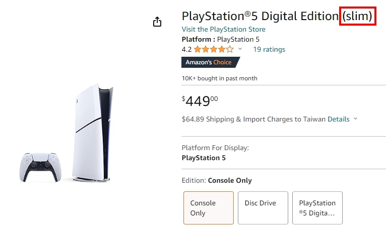Expand the rating breakdown chevron beside the stars
386x233 pixels.
(x=240, y=49)
